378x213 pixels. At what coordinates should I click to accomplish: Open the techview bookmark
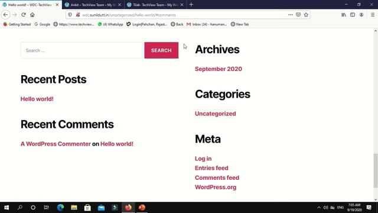tap(74, 24)
